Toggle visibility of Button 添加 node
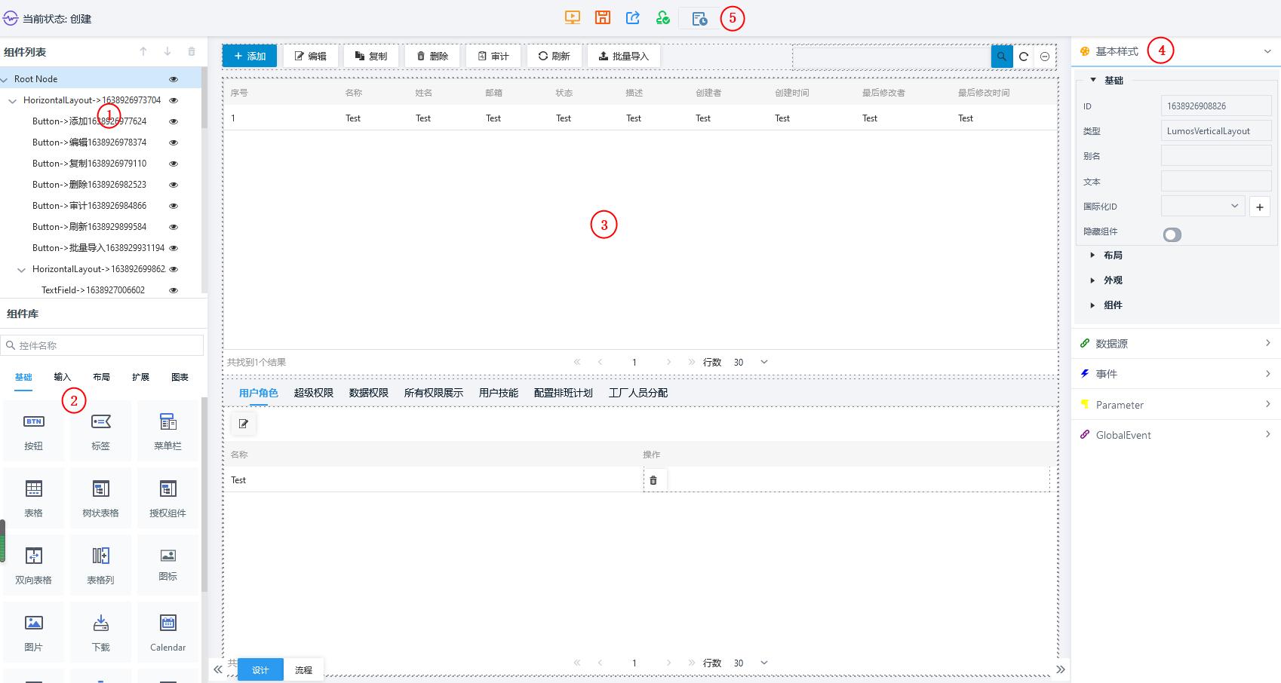The width and height of the screenshot is (1281, 683). 174,121
